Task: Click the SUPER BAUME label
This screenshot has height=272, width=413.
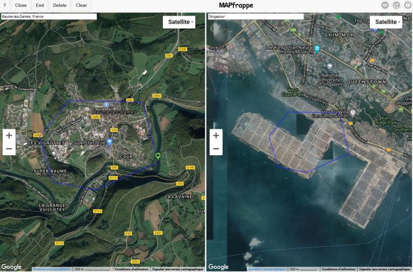Action: click(x=50, y=171)
